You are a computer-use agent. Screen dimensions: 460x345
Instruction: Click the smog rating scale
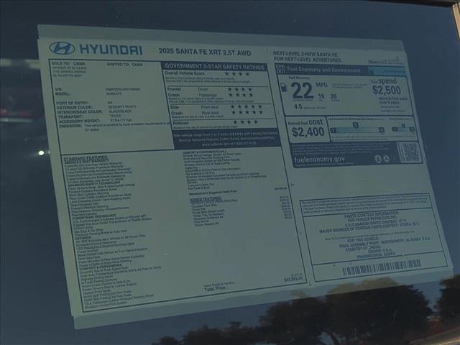tap(403, 128)
